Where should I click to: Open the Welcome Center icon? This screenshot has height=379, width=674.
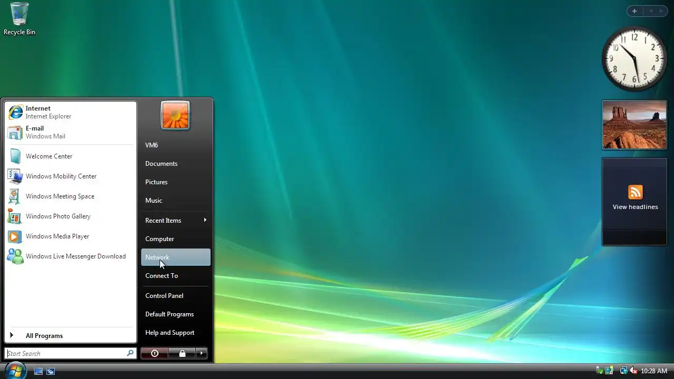tap(15, 156)
